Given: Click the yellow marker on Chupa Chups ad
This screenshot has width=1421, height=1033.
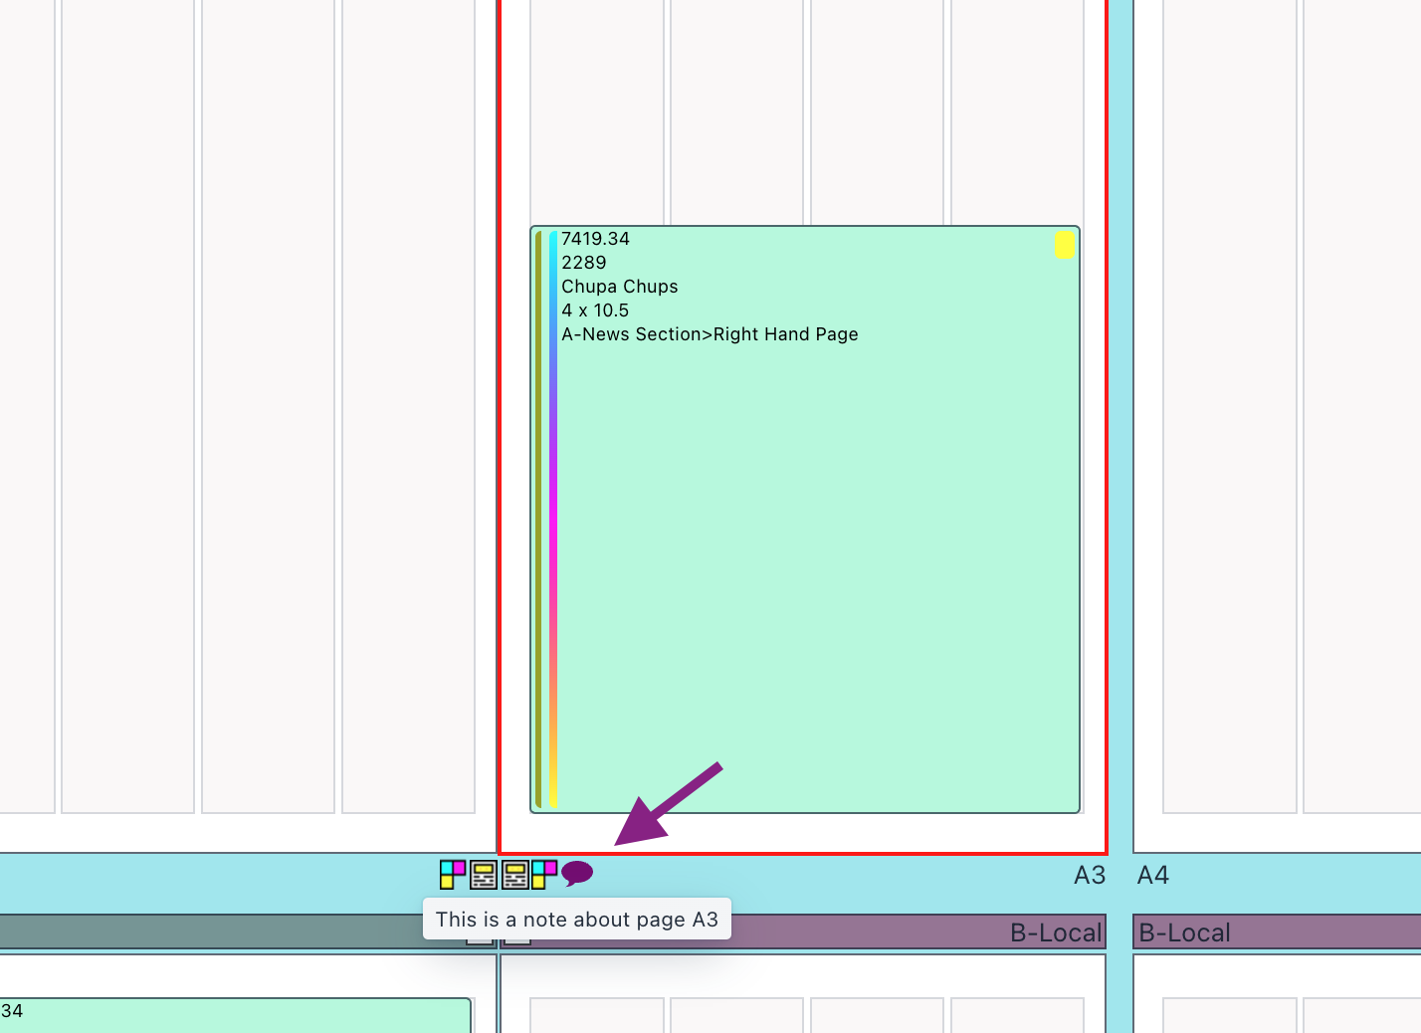Looking at the screenshot, I should pos(1064,245).
